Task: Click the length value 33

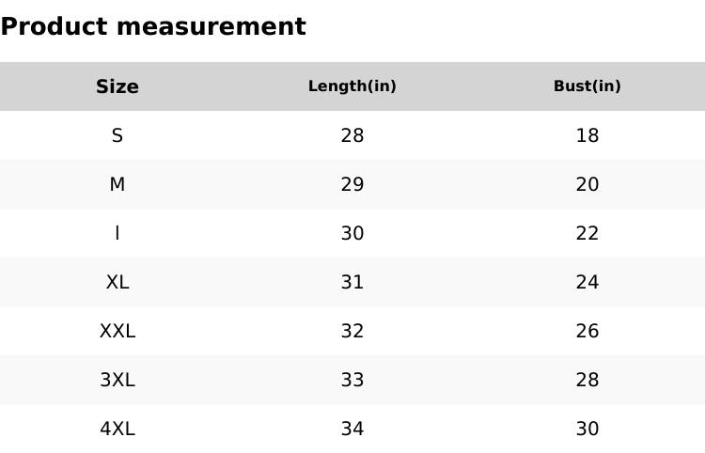Action: [352, 380]
